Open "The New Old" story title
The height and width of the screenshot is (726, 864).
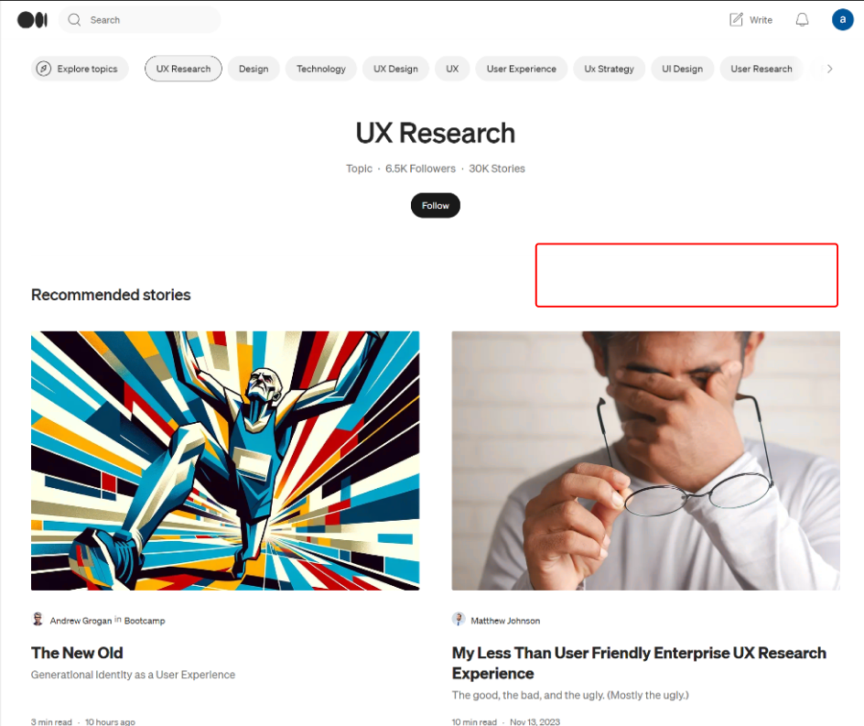pyautogui.click(x=77, y=654)
